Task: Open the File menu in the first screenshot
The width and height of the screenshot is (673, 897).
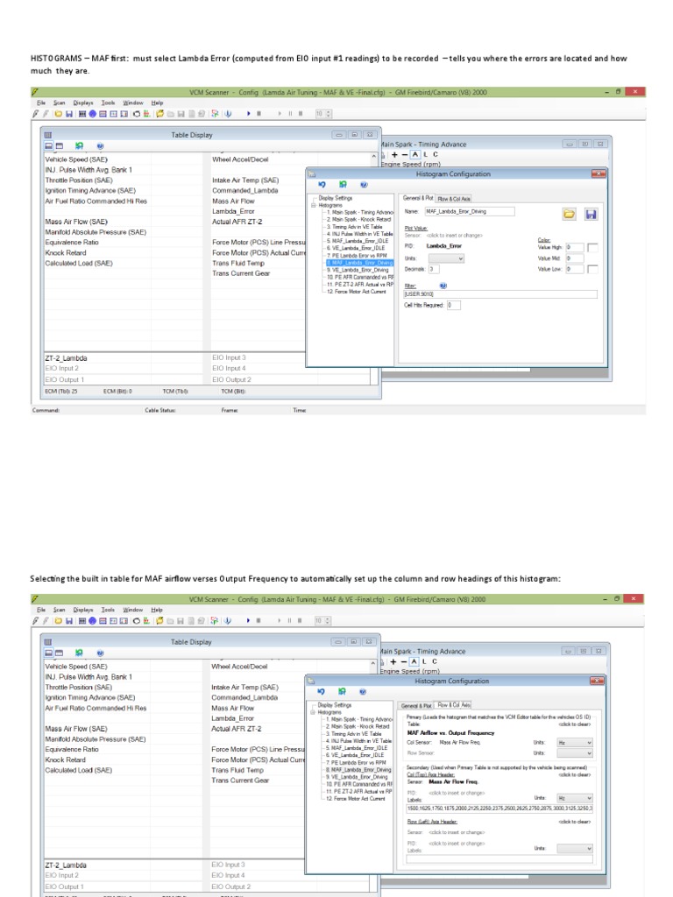Action: [x=41, y=103]
